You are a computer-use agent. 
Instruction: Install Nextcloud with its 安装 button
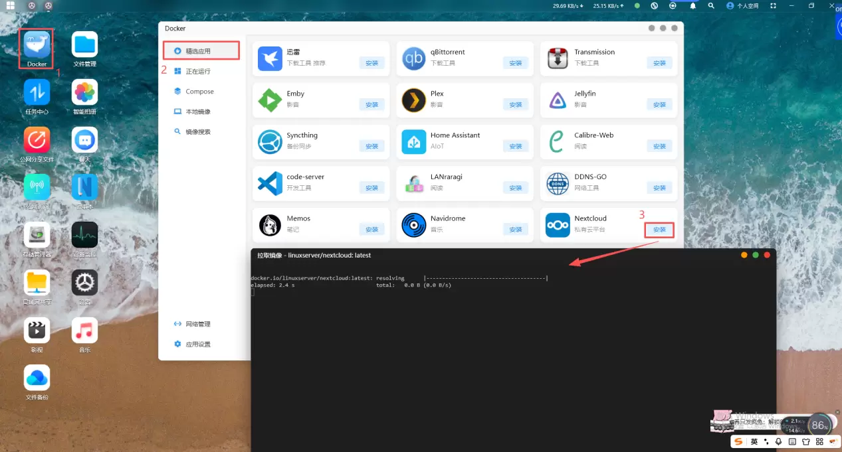click(x=659, y=230)
